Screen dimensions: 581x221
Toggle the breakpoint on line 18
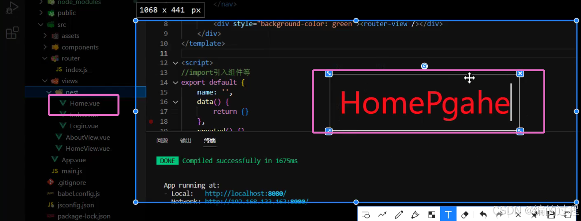click(151, 122)
